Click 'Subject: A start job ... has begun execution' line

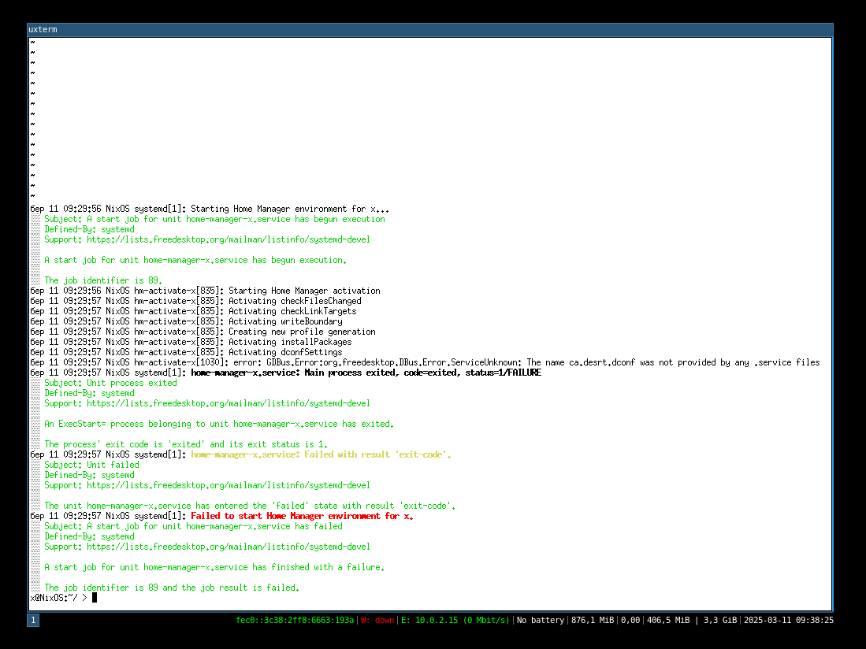pos(214,219)
